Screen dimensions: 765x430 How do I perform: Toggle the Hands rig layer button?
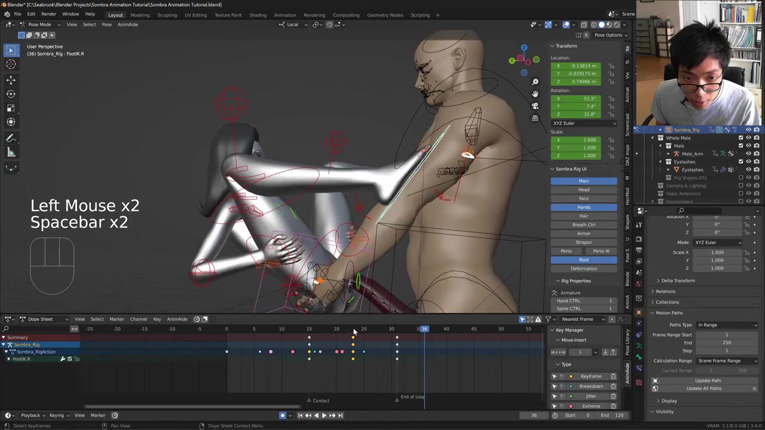point(583,207)
